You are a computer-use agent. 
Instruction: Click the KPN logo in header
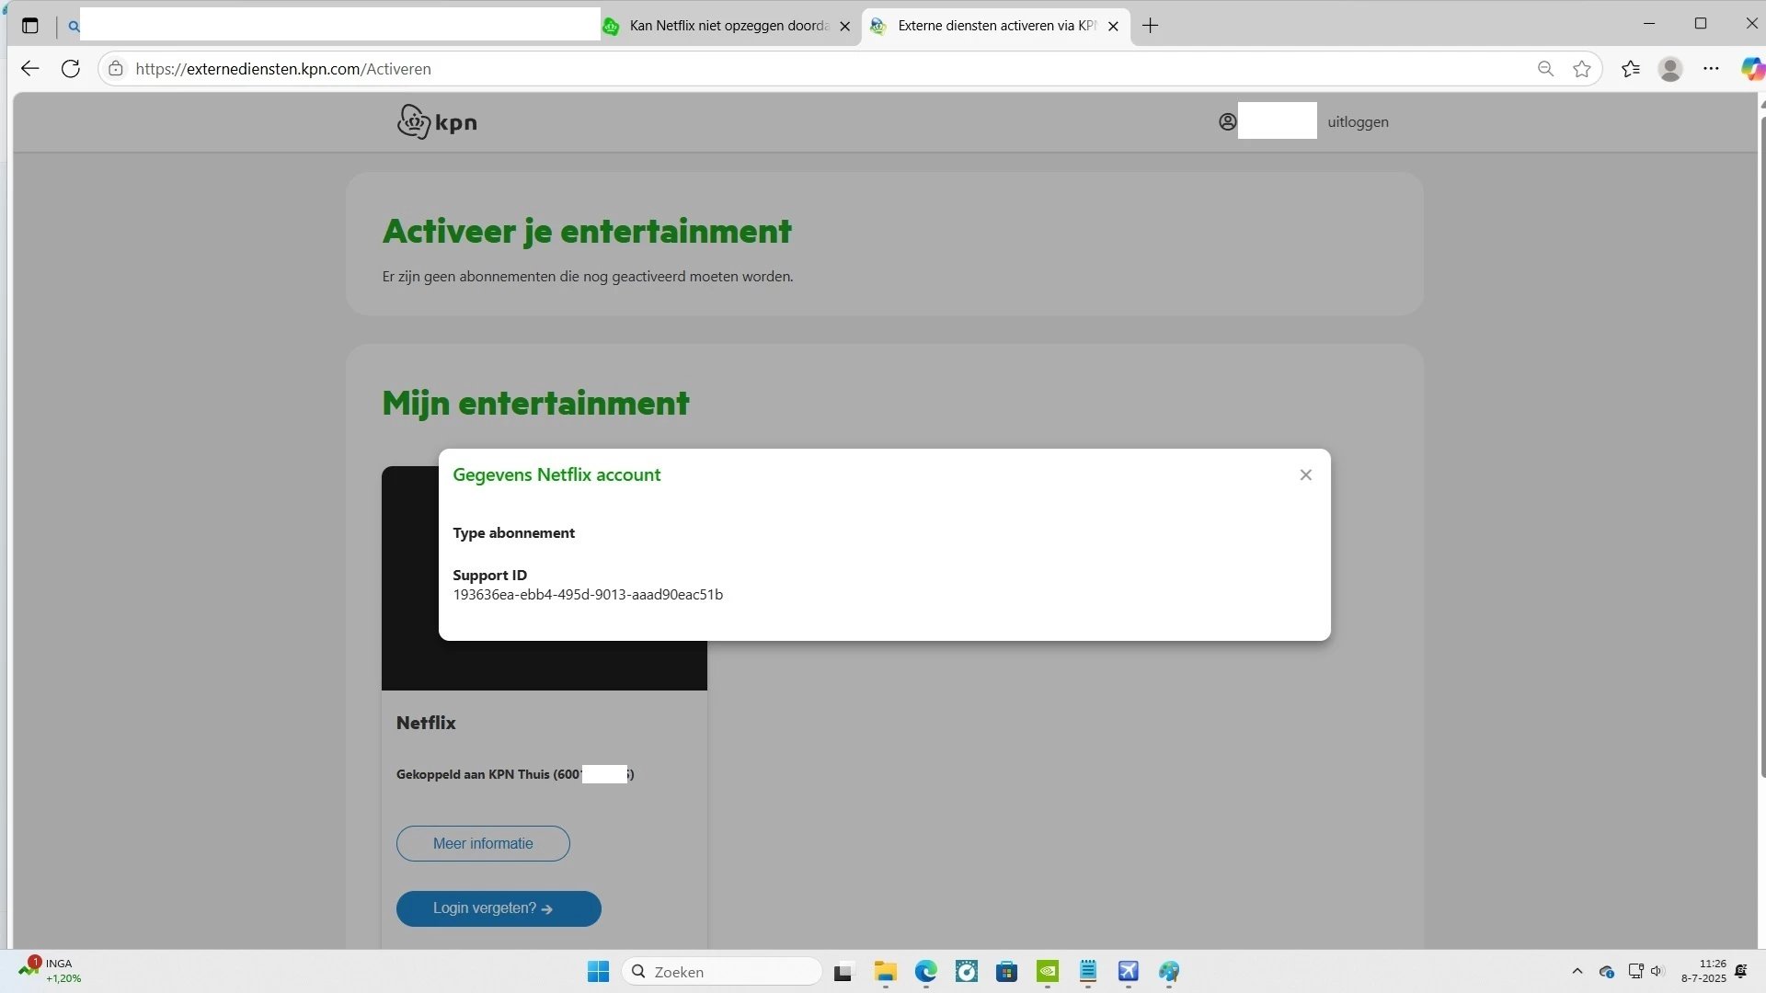pos(437,121)
